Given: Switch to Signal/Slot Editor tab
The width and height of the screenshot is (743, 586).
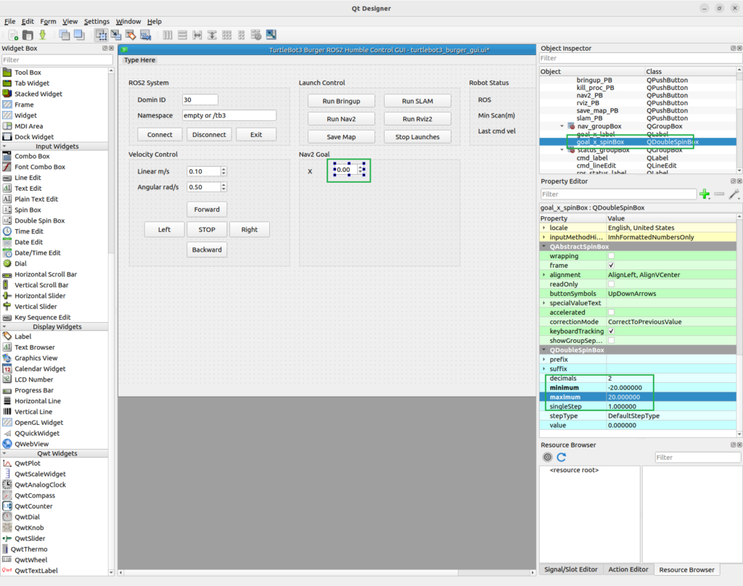Looking at the screenshot, I should [570, 569].
